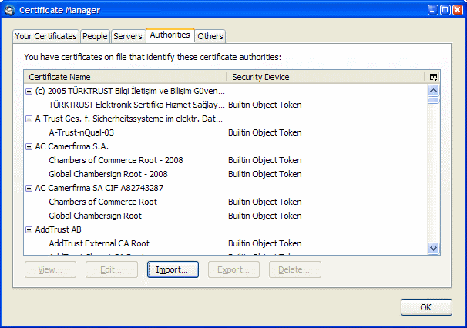
Task: Switch to the Your Certificates tab
Action: [46, 36]
